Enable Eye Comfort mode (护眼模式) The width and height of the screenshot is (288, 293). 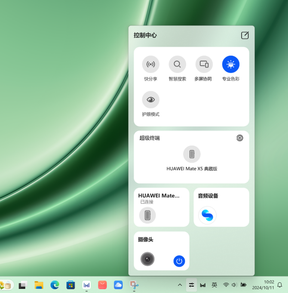[150, 99]
